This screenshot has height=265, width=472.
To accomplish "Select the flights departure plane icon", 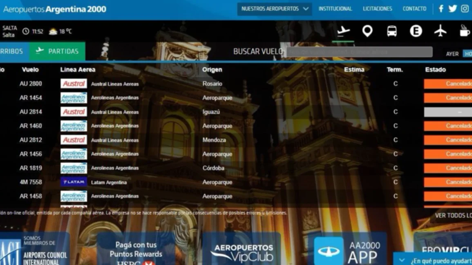I will pos(343,31).
